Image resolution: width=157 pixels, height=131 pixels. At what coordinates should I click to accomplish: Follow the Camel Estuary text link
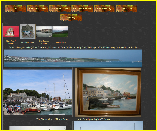(60, 42)
